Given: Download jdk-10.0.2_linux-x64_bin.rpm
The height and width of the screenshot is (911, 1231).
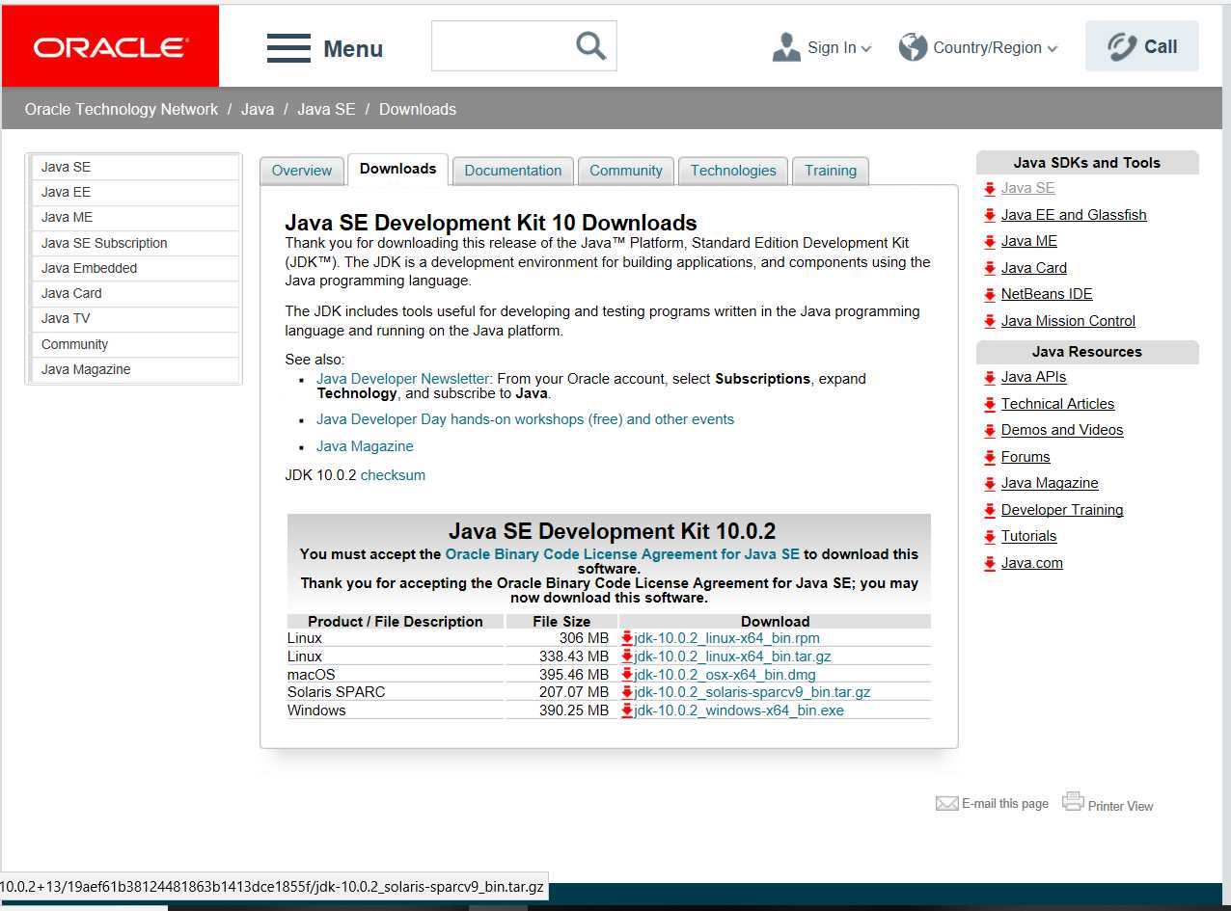Looking at the screenshot, I should coord(727,638).
